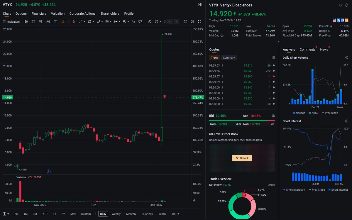Expand the quote details chevron
This screenshot has height=220, width=352.
coord(279,41)
